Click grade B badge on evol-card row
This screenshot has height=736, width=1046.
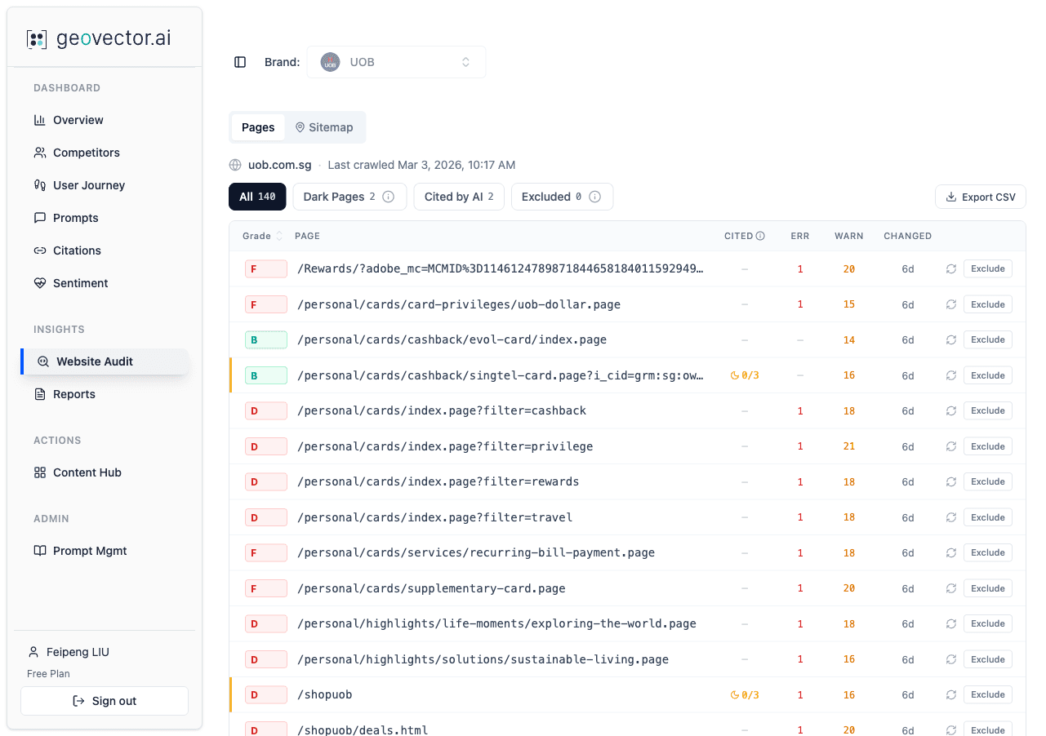265,339
